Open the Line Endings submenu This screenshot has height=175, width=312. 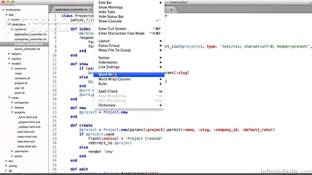[129, 67]
